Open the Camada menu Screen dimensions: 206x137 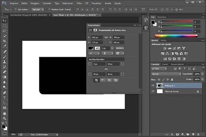coord(47,3)
